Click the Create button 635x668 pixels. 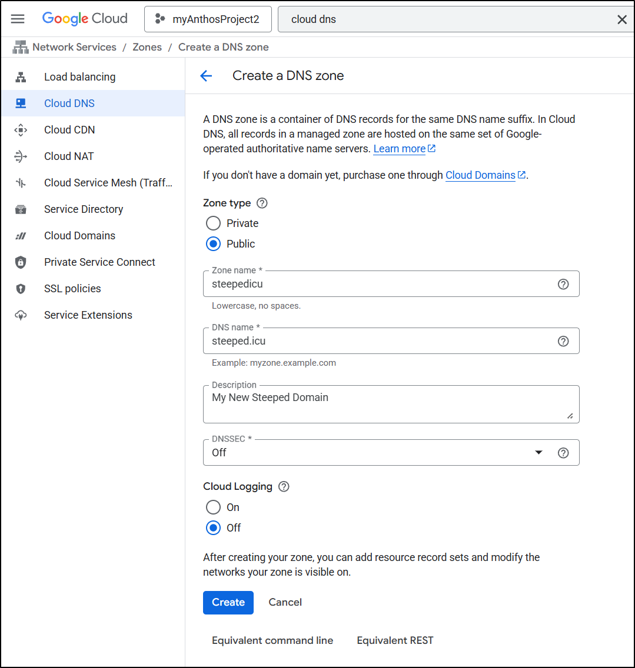[228, 602]
